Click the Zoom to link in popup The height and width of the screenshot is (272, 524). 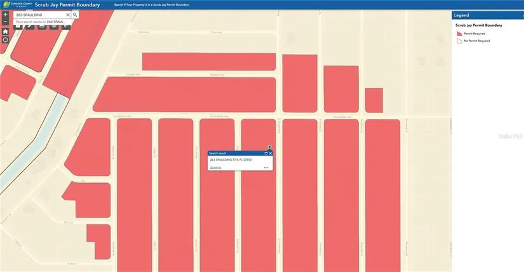[x=215, y=168]
